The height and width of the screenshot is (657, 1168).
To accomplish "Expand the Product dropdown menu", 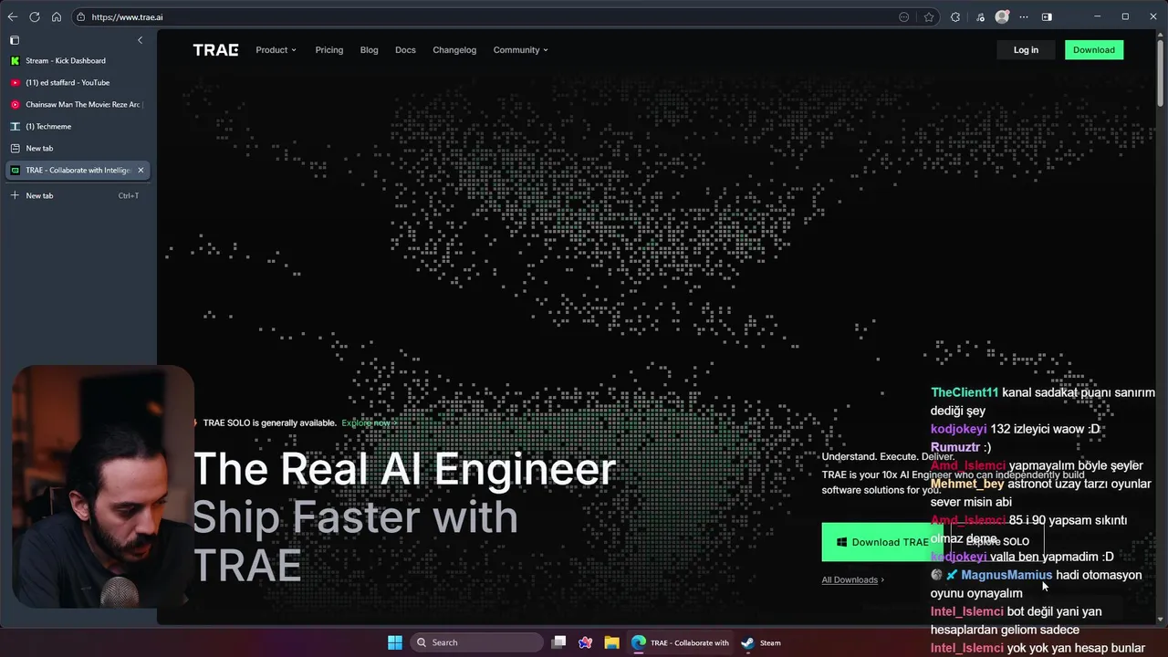I will pos(276,50).
